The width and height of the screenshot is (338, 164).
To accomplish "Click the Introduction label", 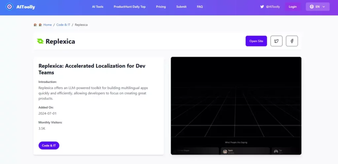I will point(48,82).
